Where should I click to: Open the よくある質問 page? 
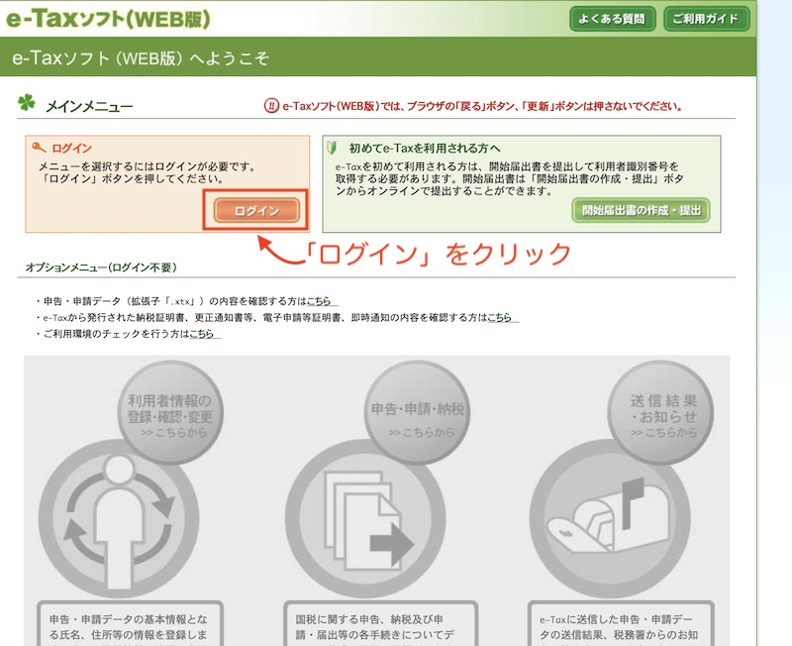612,19
